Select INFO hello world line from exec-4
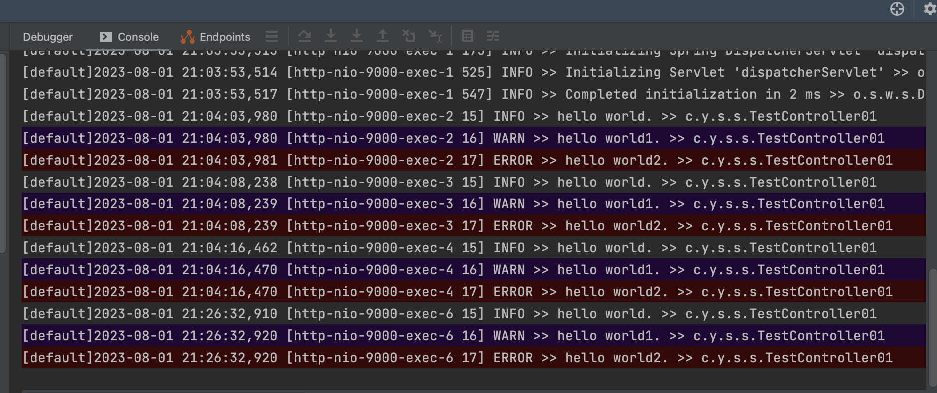The height and width of the screenshot is (393, 937). coord(473,248)
